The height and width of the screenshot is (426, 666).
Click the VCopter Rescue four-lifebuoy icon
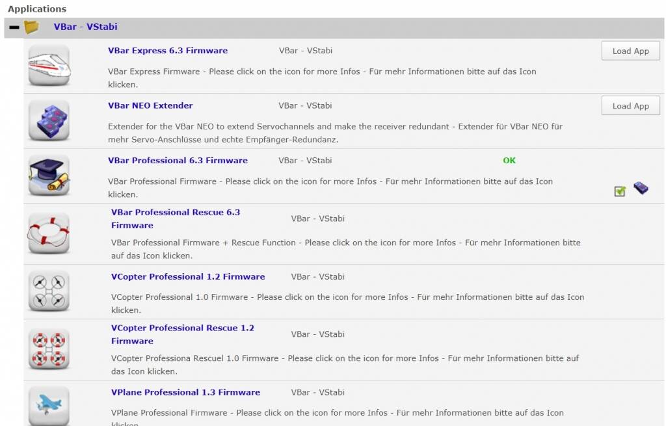point(49,349)
